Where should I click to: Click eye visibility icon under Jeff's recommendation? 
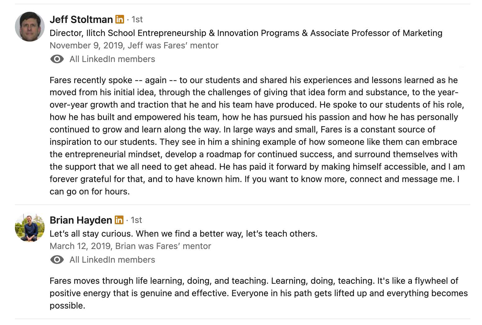[57, 59]
